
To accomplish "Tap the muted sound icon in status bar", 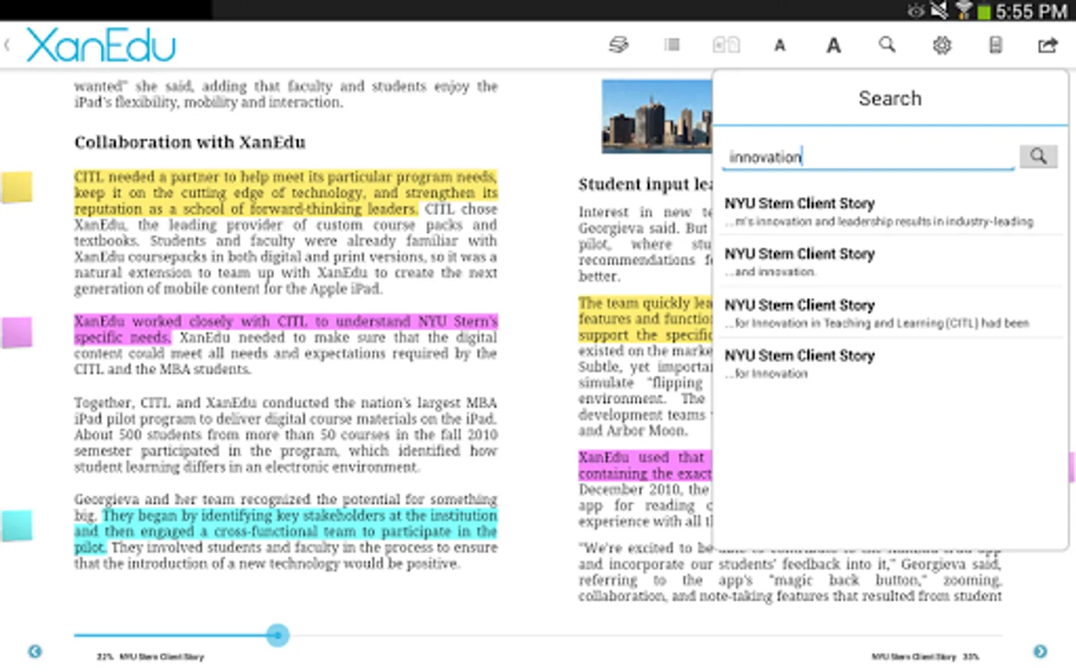I will [x=939, y=10].
